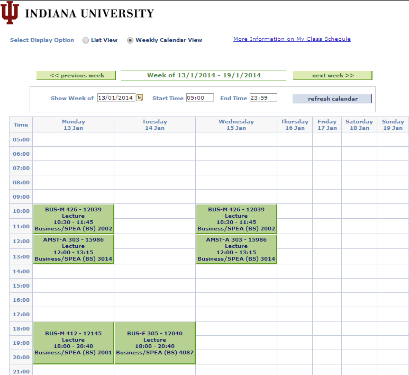Click the Saturday 18 Jan column header
The width and height of the screenshot is (409, 375).
pos(359,124)
